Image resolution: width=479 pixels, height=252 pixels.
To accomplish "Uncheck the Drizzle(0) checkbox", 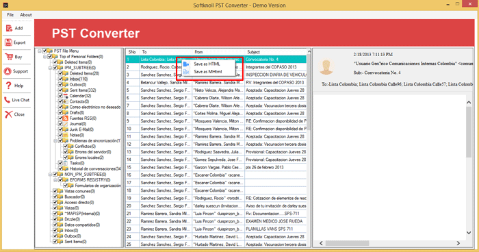I will pyautogui.click(x=55, y=219).
